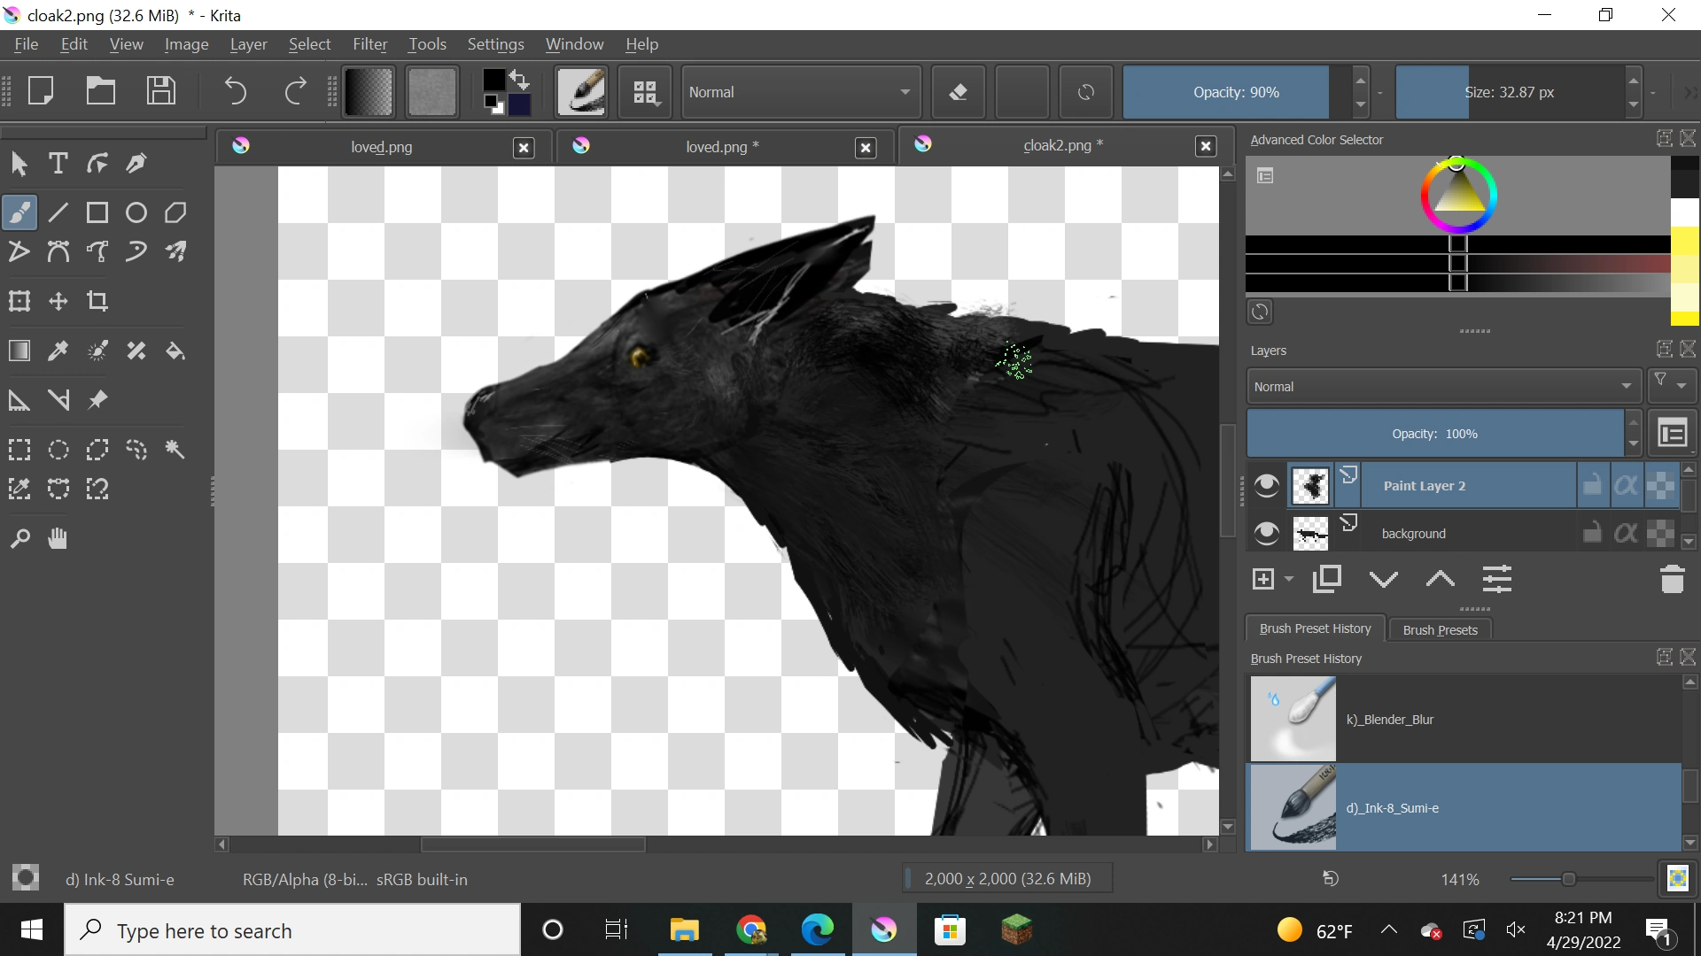Activate the Color Sampler eyedropper tool

point(58,351)
